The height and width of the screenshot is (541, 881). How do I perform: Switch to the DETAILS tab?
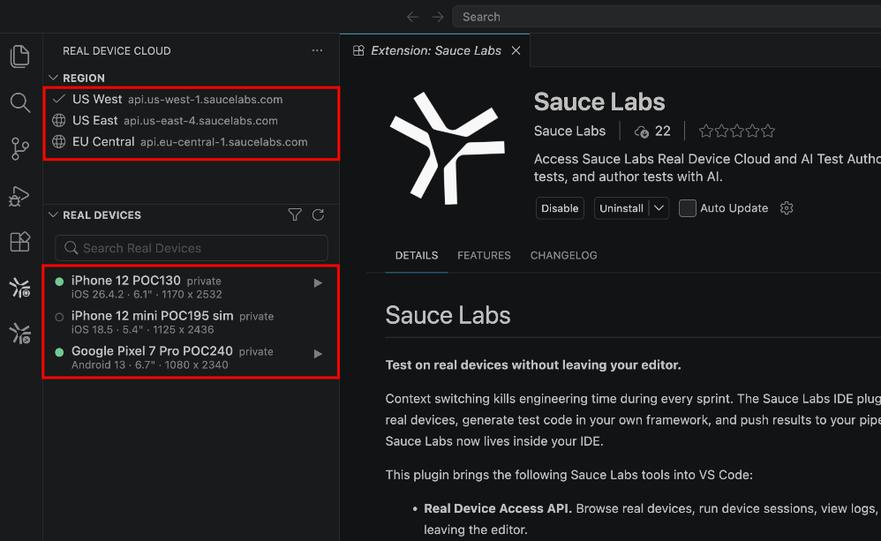(x=417, y=256)
